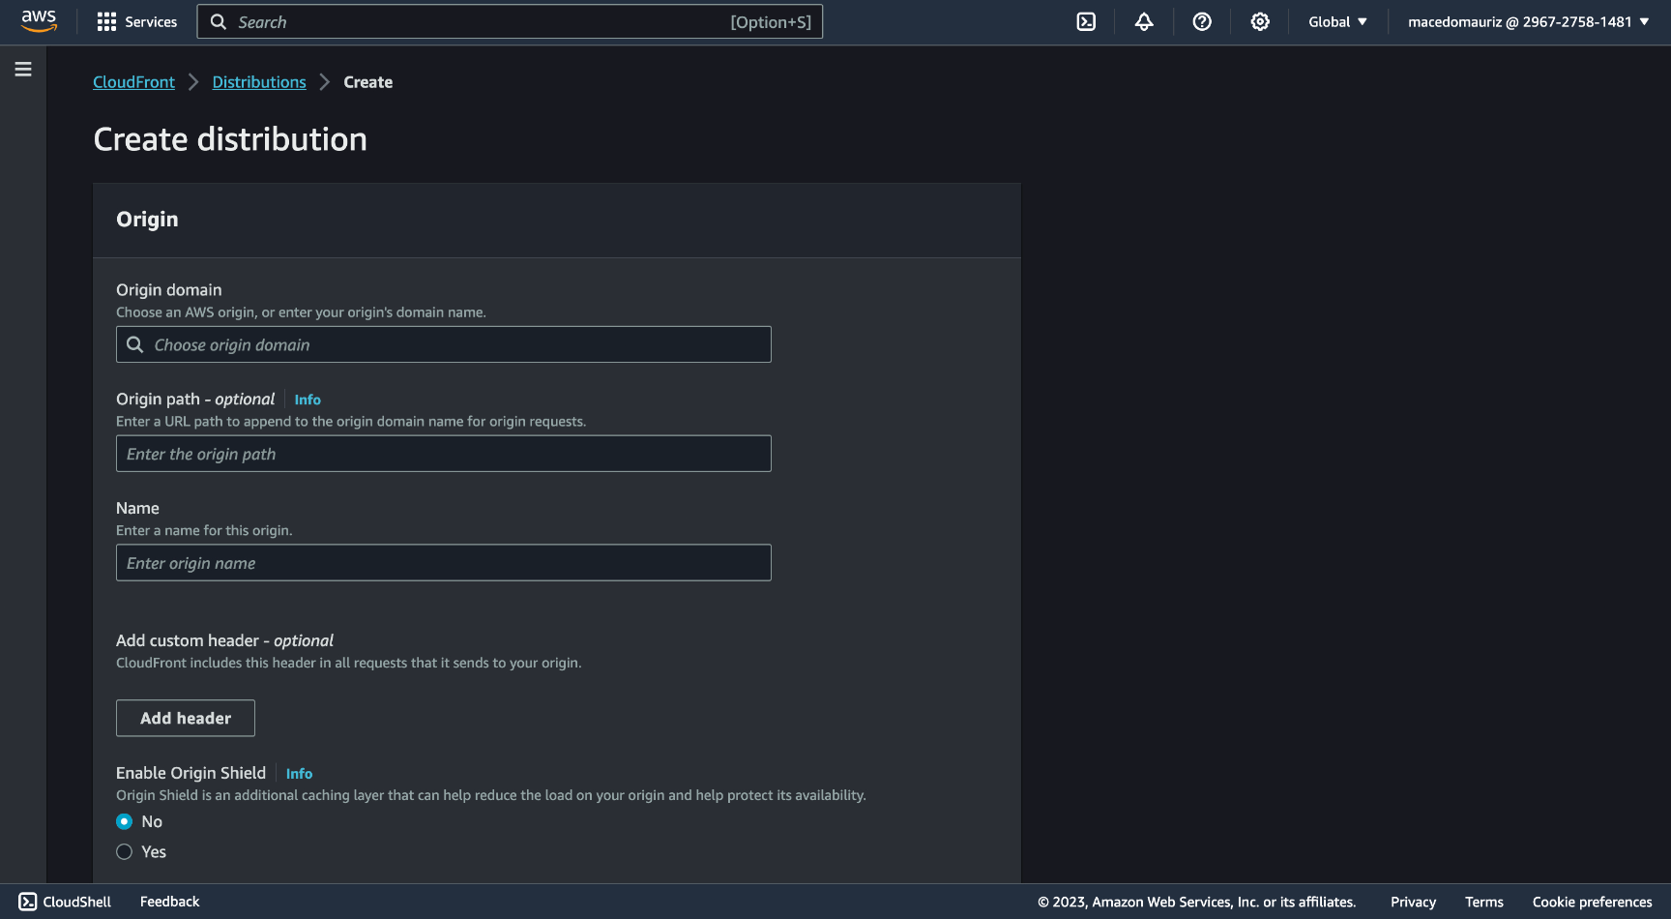Image resolution: width=1671 pixels, height=919 pixels.
Task: Click the Create breadcrumb text
Action: click(x=368, y=82)
